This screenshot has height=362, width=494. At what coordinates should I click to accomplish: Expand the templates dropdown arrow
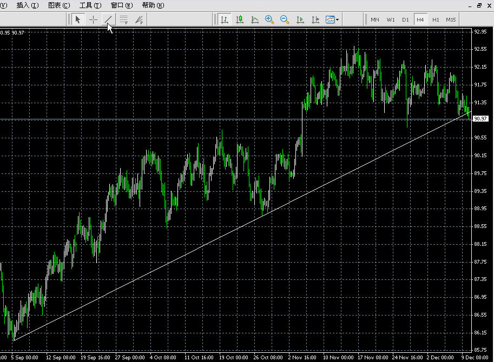[x=338, y=20]
